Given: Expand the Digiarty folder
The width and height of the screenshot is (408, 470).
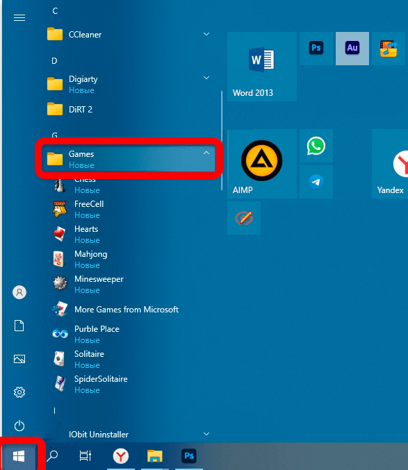Looking at the screenshot, I should (x=206, y=78).
